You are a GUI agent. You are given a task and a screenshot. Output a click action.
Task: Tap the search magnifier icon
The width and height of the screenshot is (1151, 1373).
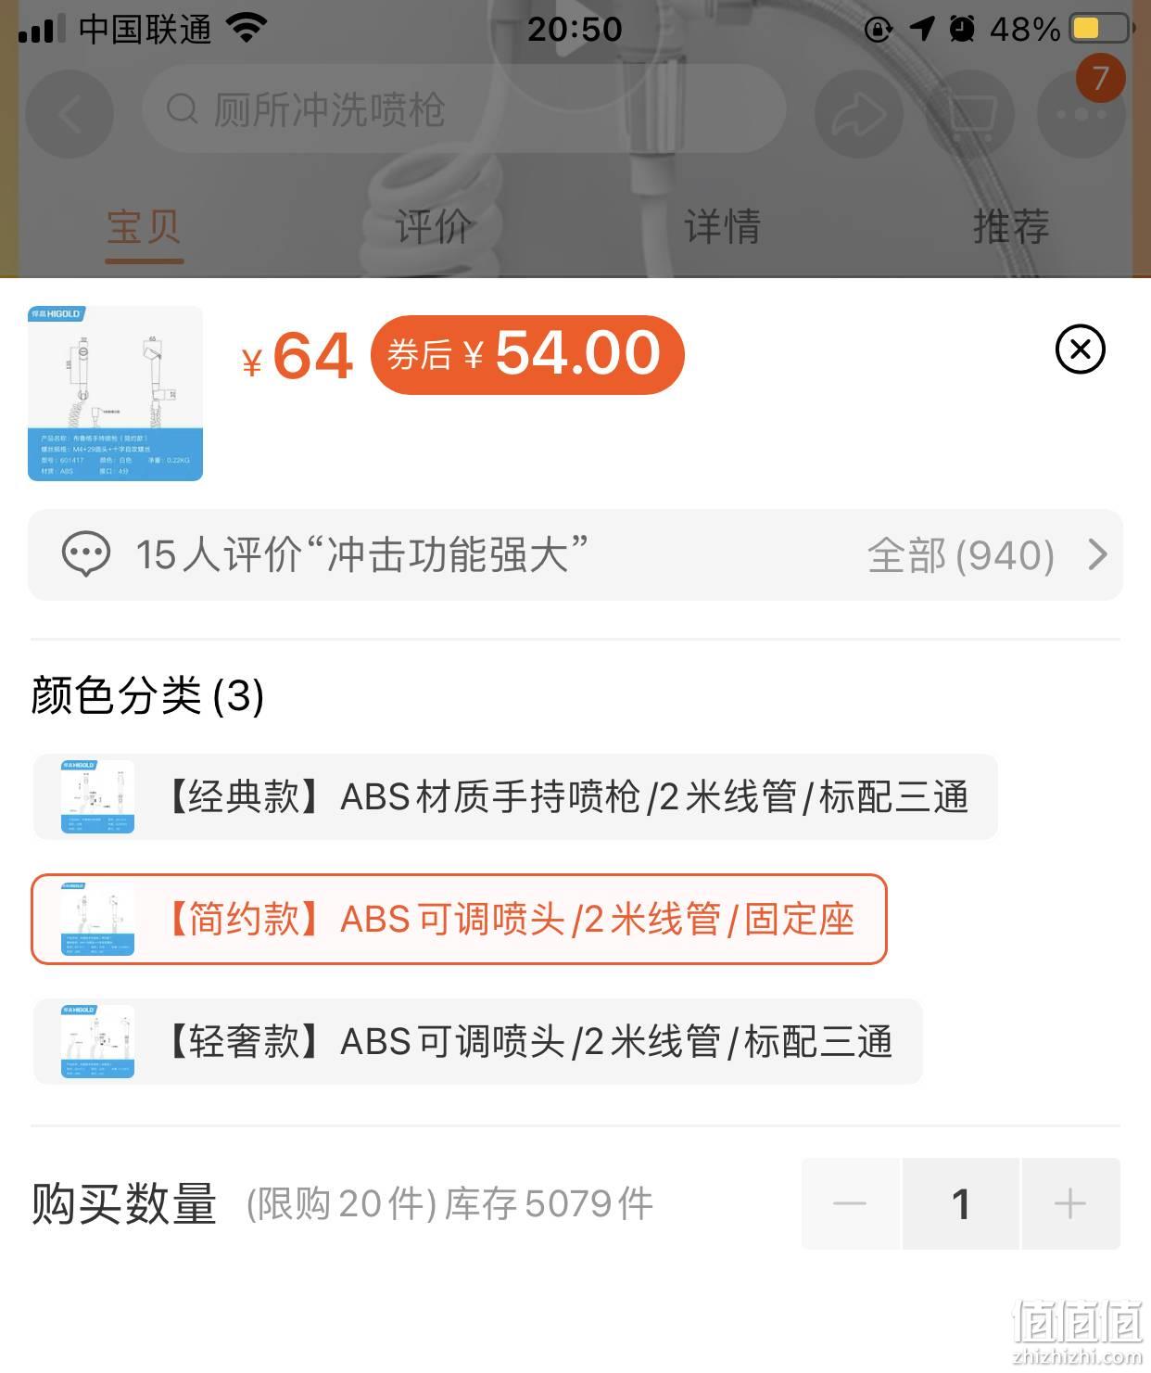pyautogui.click(x=182, y=109)
